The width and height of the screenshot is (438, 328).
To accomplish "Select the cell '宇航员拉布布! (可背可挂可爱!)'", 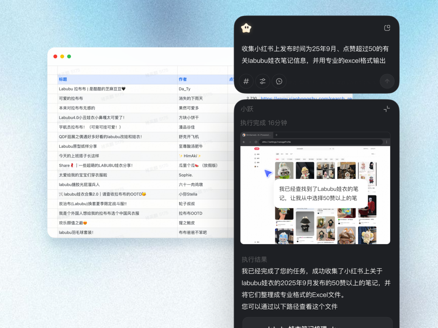I will pos(117,127).
